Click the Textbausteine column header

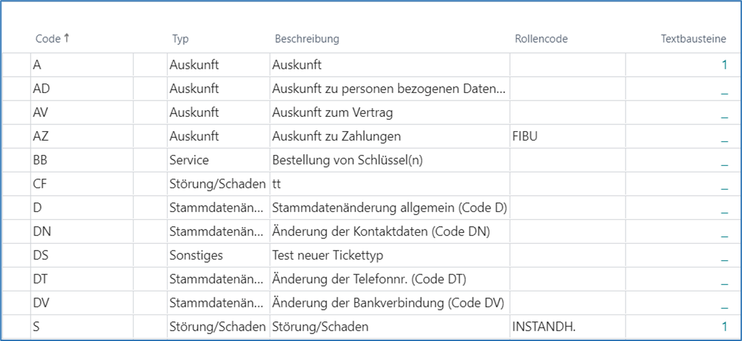click(x=694, y=39)
